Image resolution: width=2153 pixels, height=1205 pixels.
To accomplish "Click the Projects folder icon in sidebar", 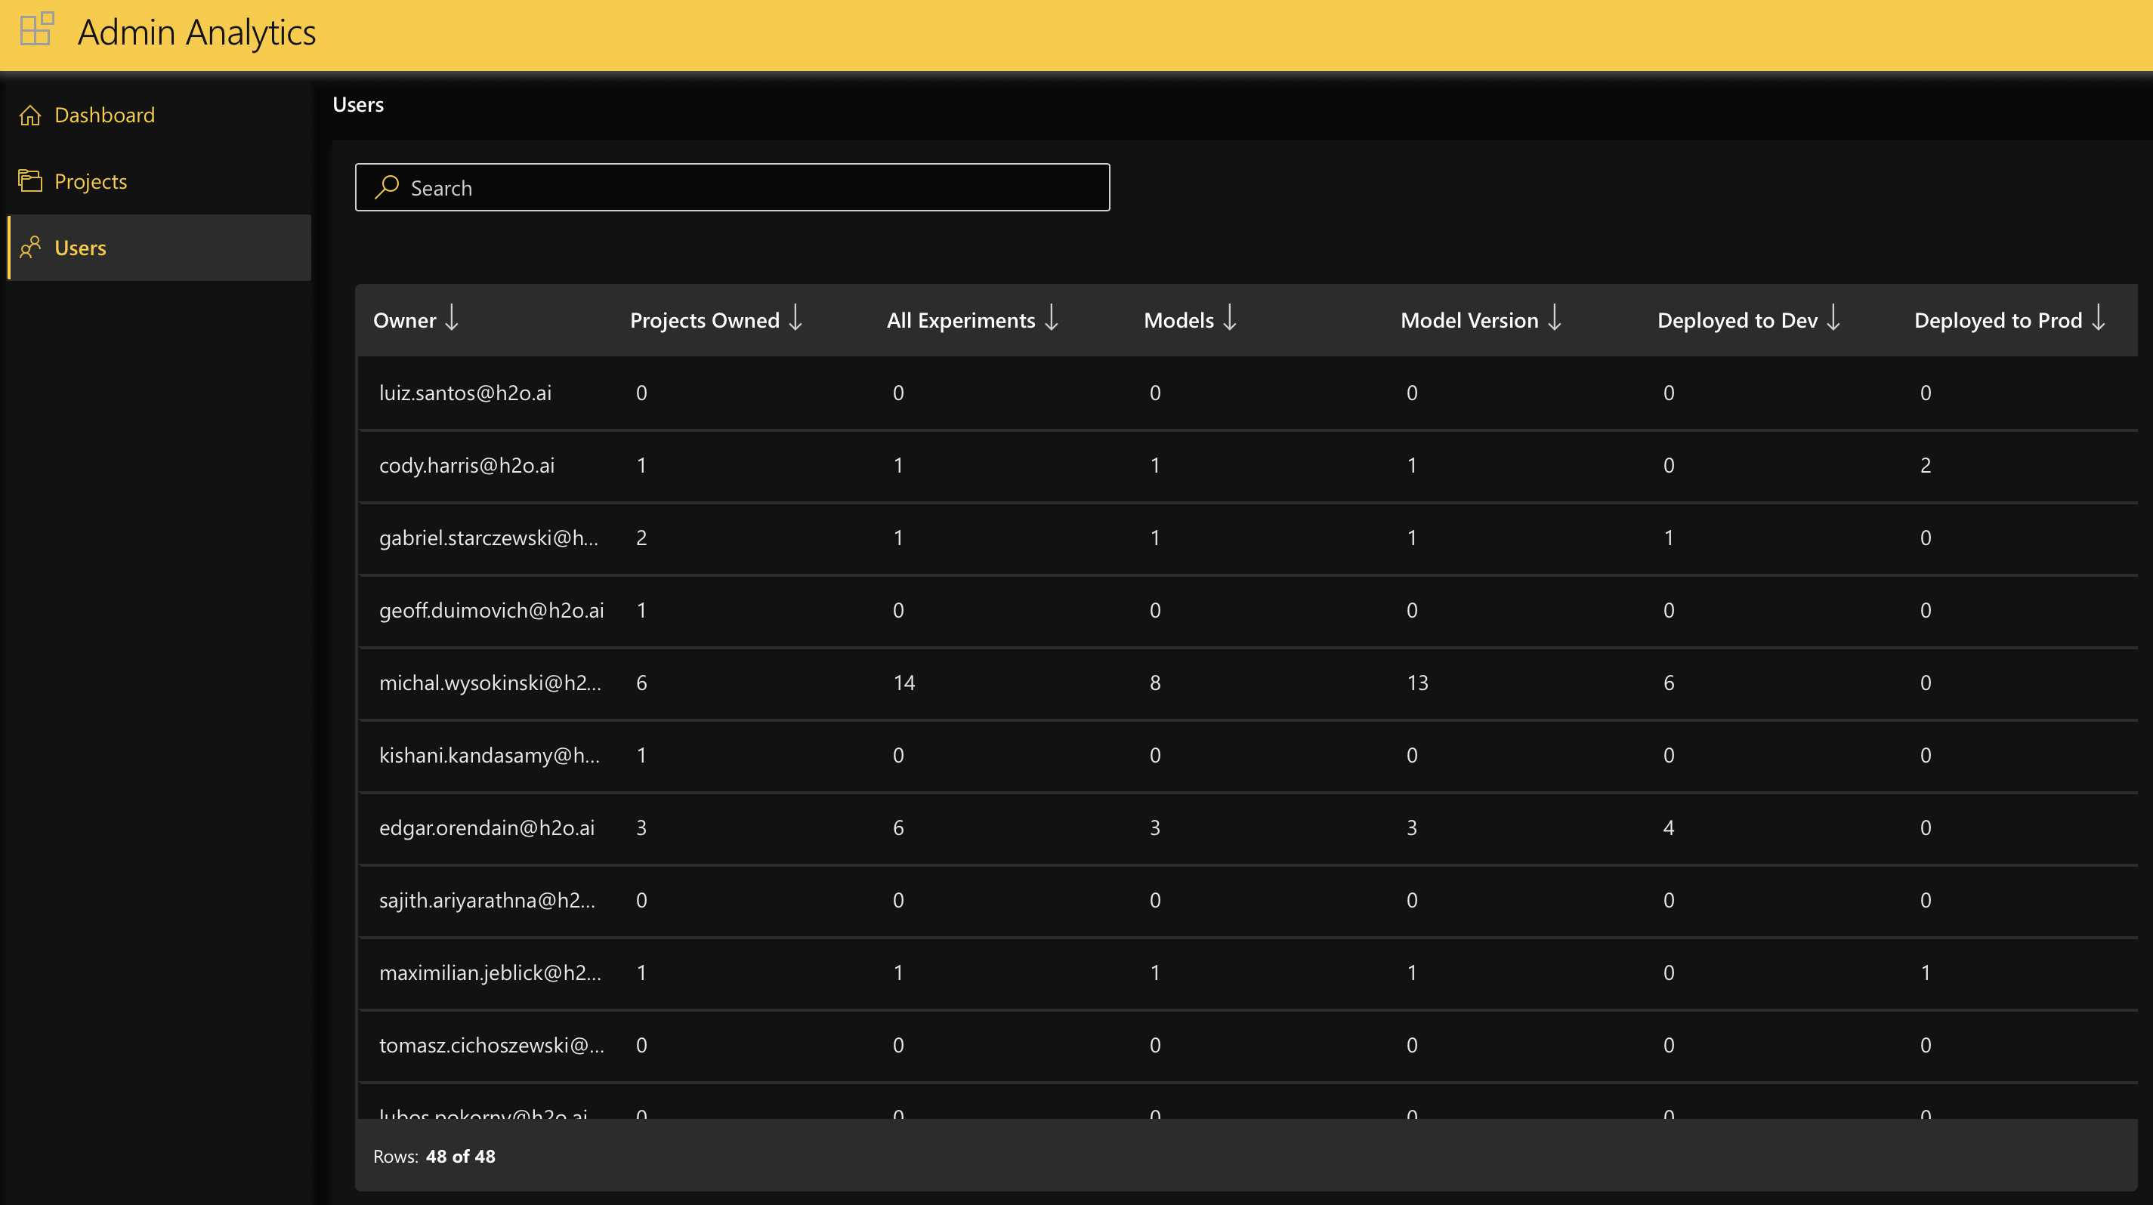I will click(30, 180).
